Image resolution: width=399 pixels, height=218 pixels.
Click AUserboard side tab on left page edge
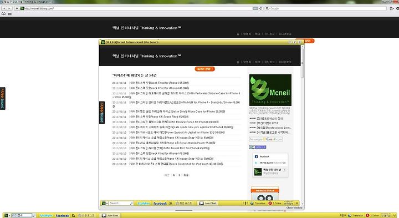pos(3,98)
